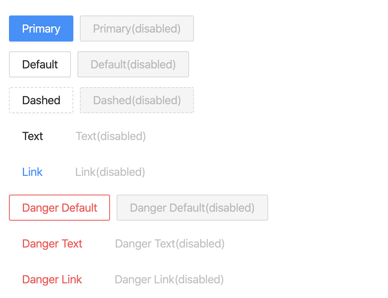Click the Link(disabled) text

pos(110,172)
